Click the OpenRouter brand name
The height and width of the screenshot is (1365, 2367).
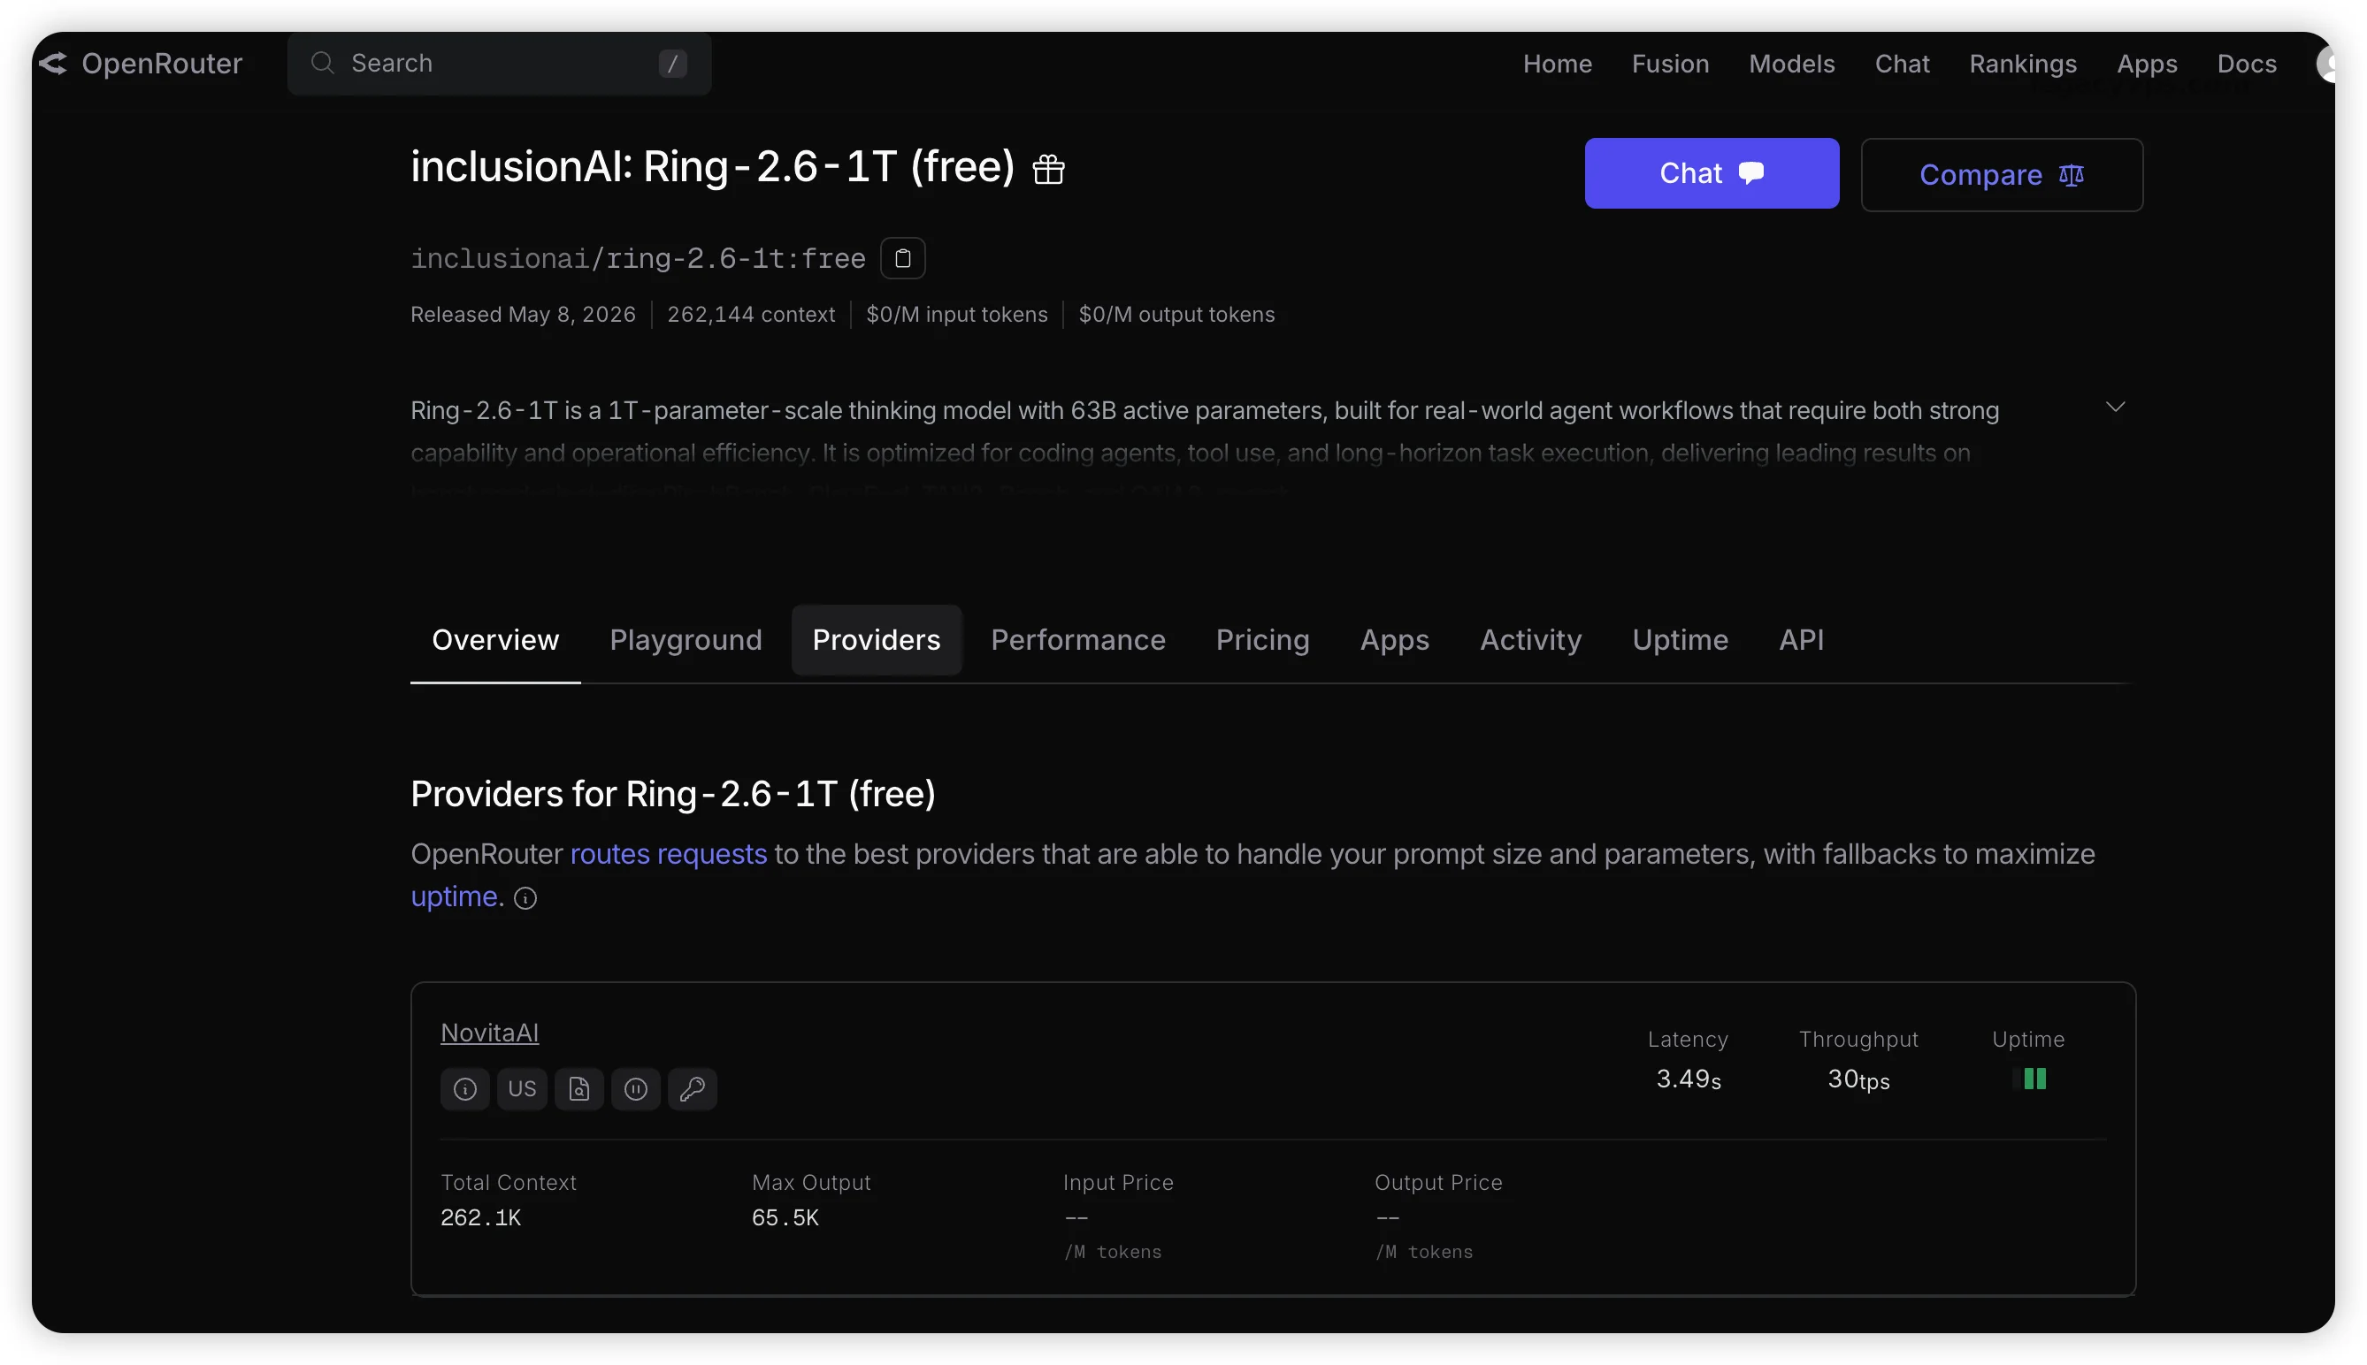click(x=161, y=64)
